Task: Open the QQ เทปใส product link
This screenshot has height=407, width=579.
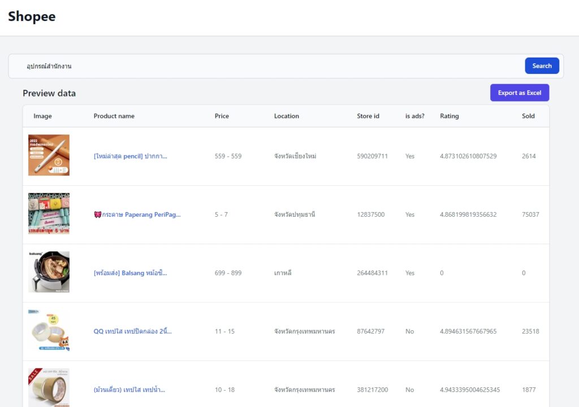Action: [132, 331]
